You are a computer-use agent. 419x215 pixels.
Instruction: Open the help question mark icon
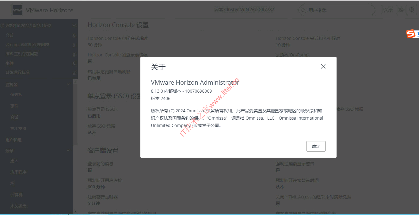(x=412, y=10)
